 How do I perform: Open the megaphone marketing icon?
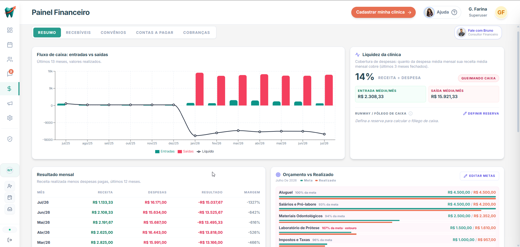click(10, 103)
